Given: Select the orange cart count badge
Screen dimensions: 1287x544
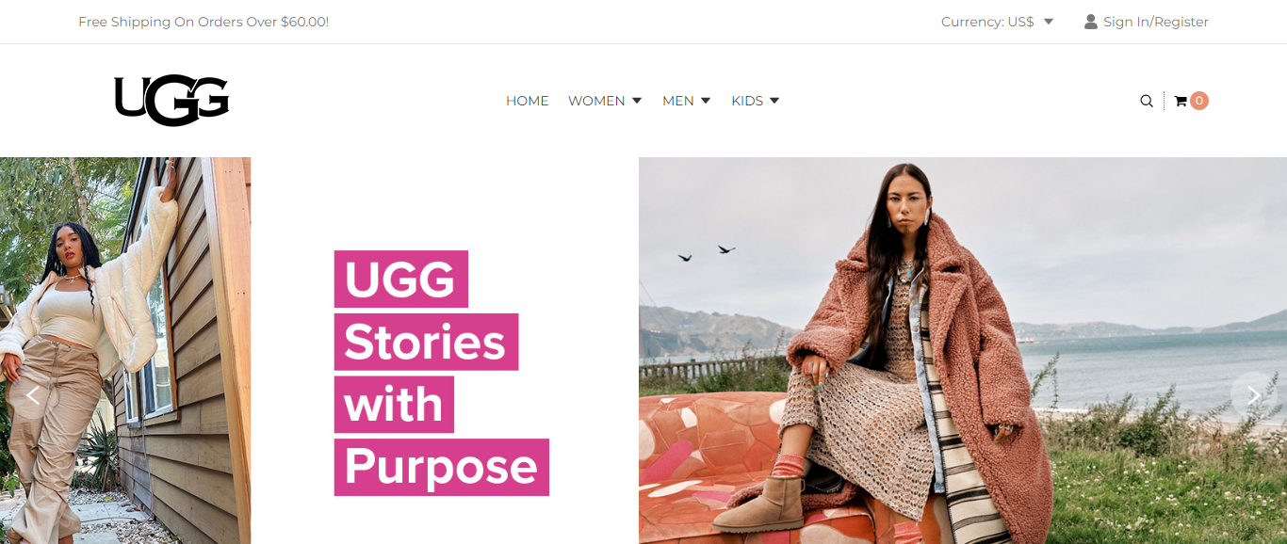Looking at the screenshot, I should coord(1198,101).
